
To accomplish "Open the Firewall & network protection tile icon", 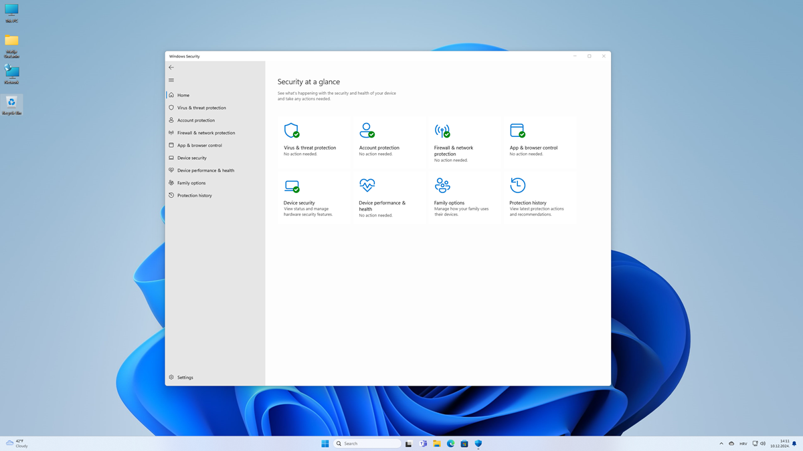I will 442,130.
